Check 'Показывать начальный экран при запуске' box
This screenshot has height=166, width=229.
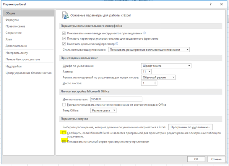click(x=64, y=142)
